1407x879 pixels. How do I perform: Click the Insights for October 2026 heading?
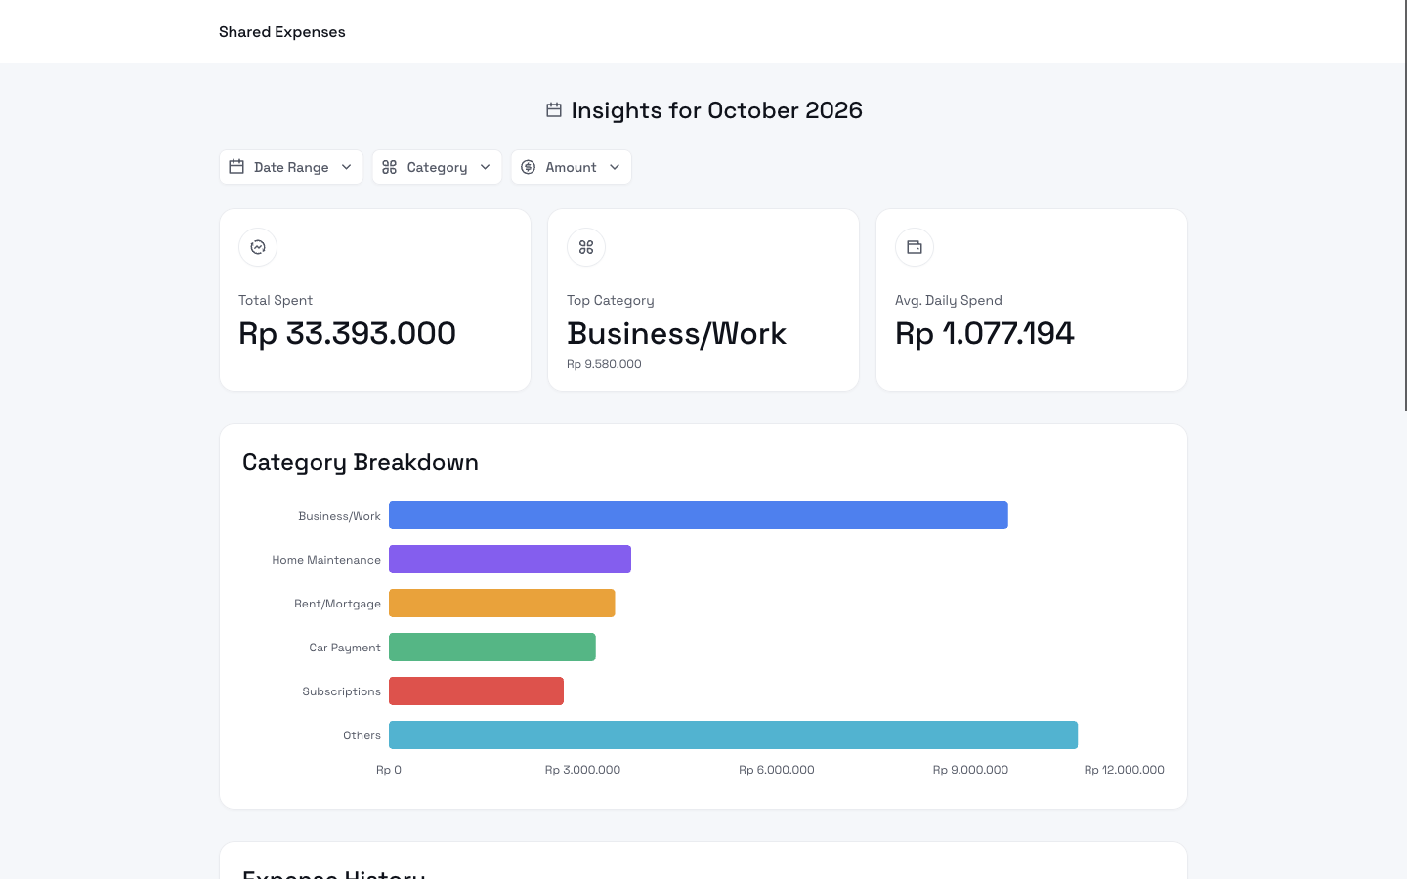tap(717, 110)
